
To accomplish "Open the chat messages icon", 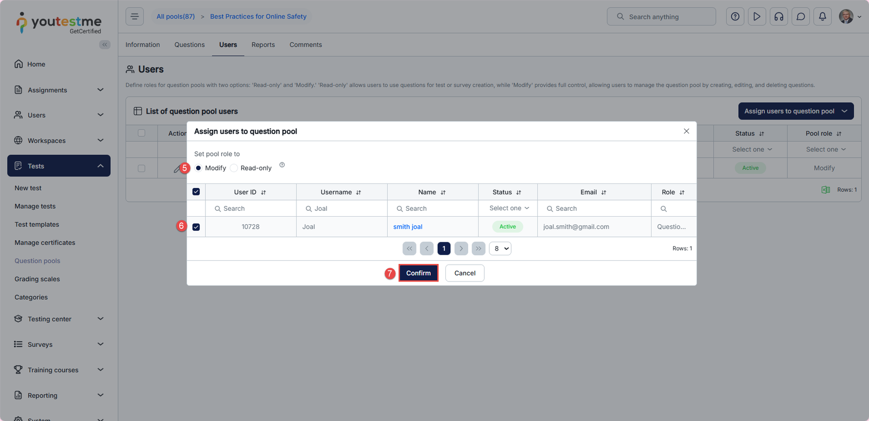I will [x=801, y=16].
